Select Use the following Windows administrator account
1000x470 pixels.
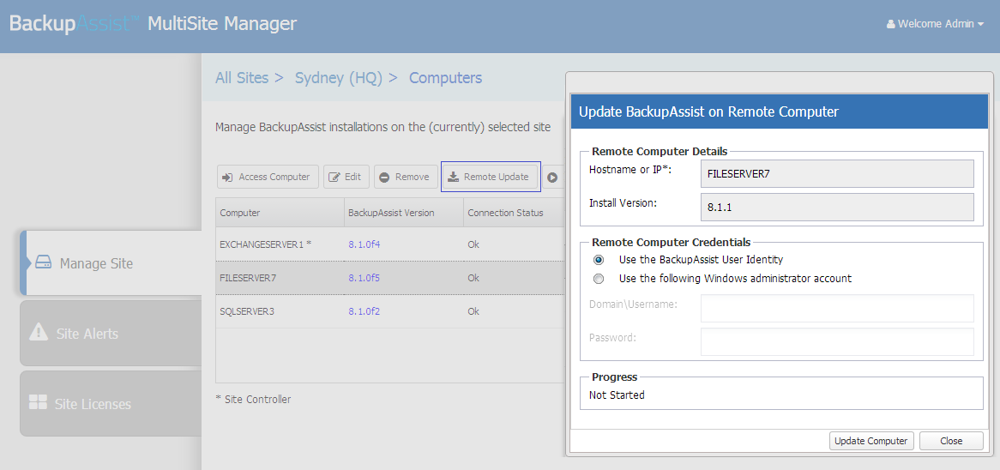coord(599,279)
